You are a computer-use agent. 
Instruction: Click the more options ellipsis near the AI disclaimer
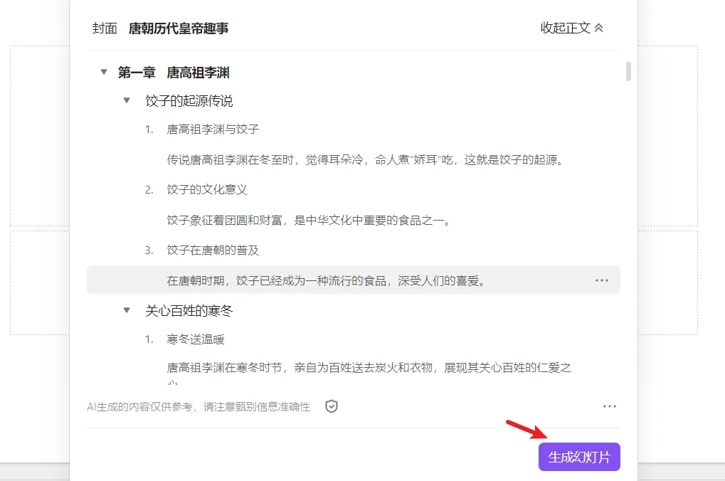609,406
